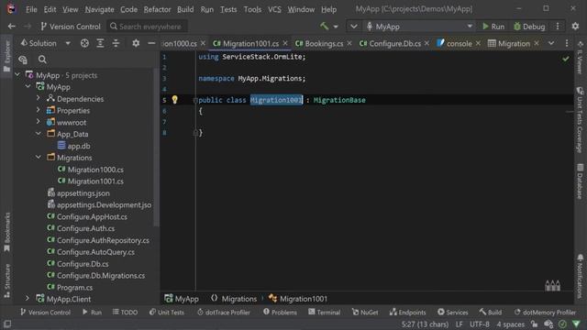Click the locate file target icon
Image resolution: width=587 pixels, height=330 pixels.
pos(84,43)
